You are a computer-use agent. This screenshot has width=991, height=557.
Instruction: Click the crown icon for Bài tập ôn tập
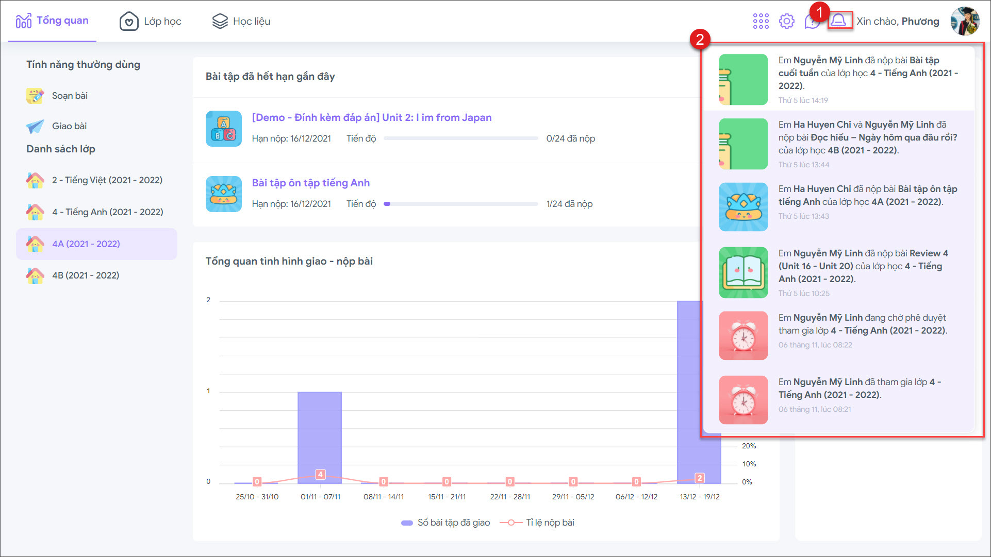point(223,194)
